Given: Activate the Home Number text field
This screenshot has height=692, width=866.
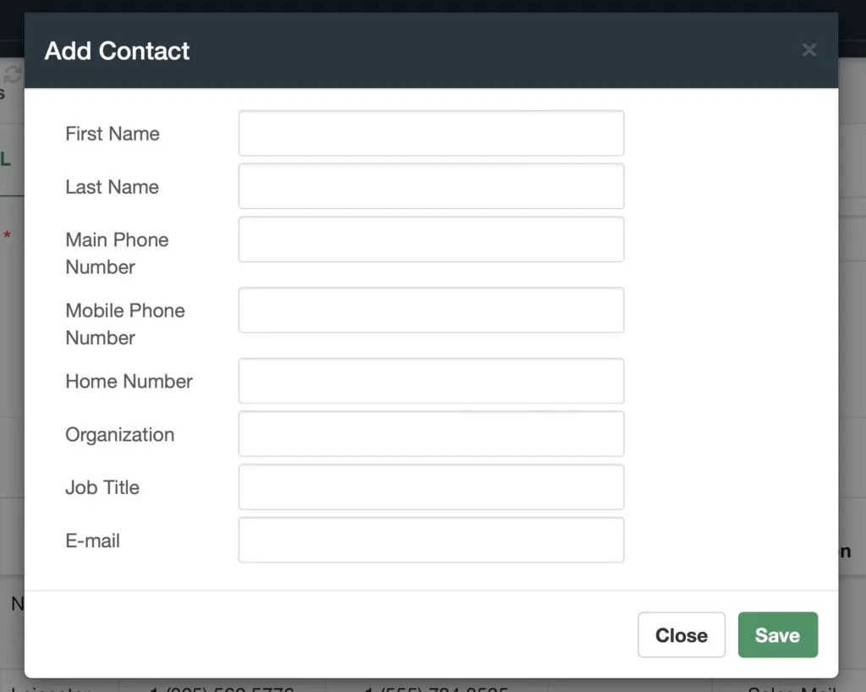Looking at the screenshot, I should pyautogui.click(x=431, y=381).
